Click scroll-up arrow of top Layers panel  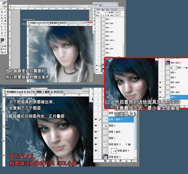(123, 18)
